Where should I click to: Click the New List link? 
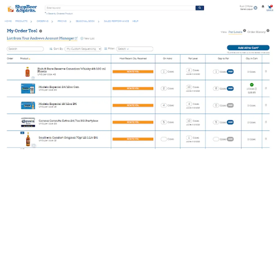[x=89, y=38]
